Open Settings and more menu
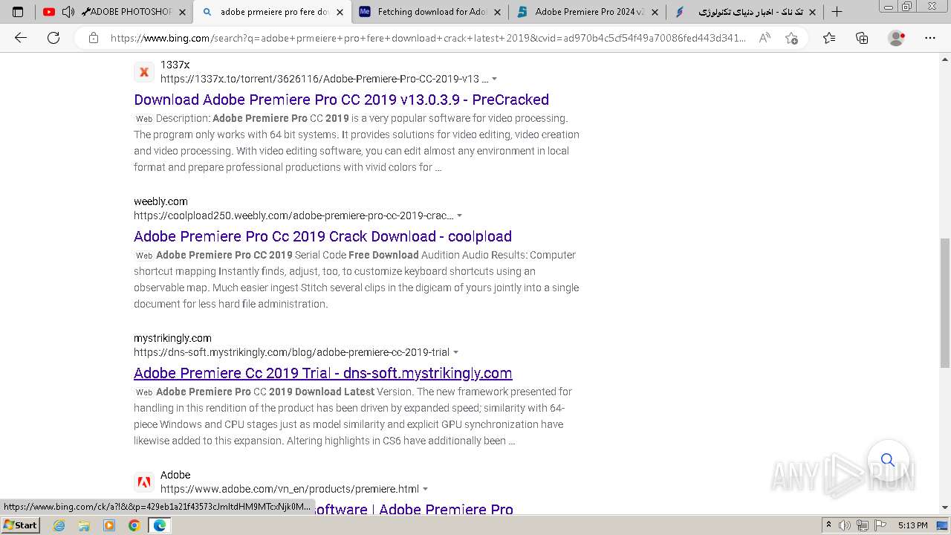The width and height of the screenshot is (951, 535). pos(930,38)
